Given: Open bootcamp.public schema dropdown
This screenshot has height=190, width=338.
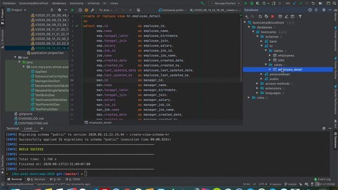Looking at the screenshot, I should tap(173, 10).
